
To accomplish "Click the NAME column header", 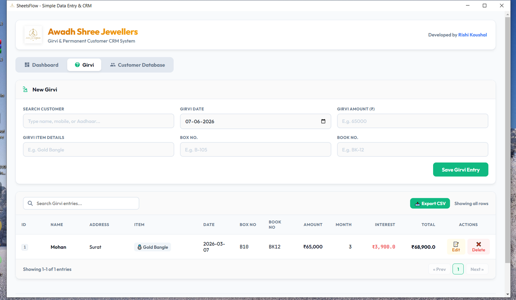I will [x=57, y=224].
